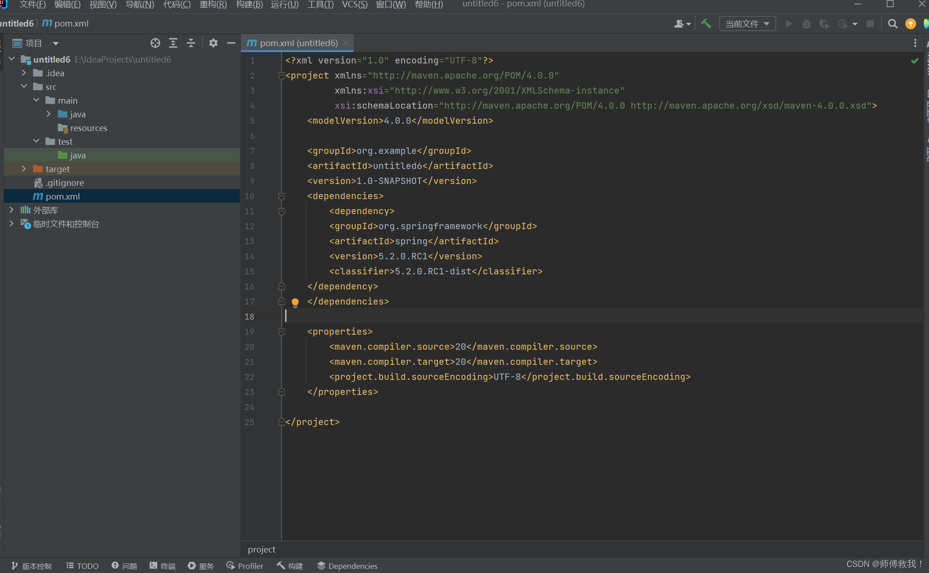Click the orange update arrow icon

(x=910, y=24)
